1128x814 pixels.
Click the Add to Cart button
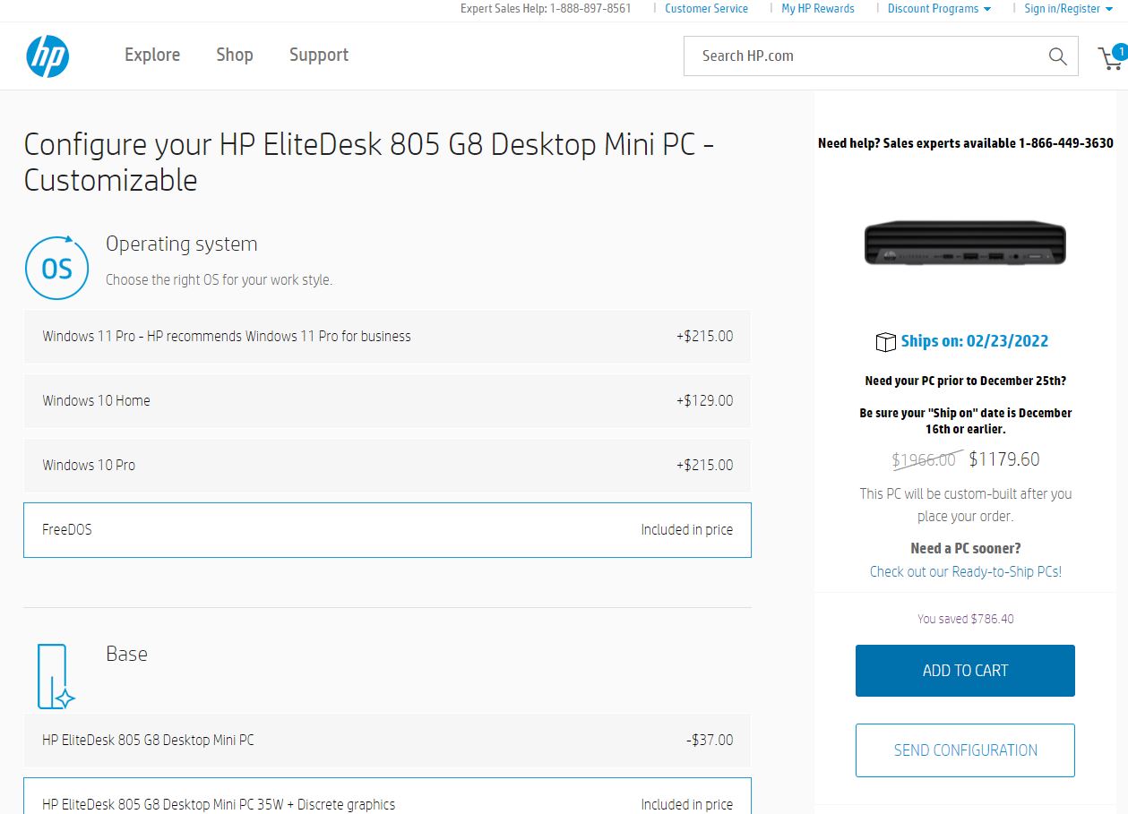(965, 671)
